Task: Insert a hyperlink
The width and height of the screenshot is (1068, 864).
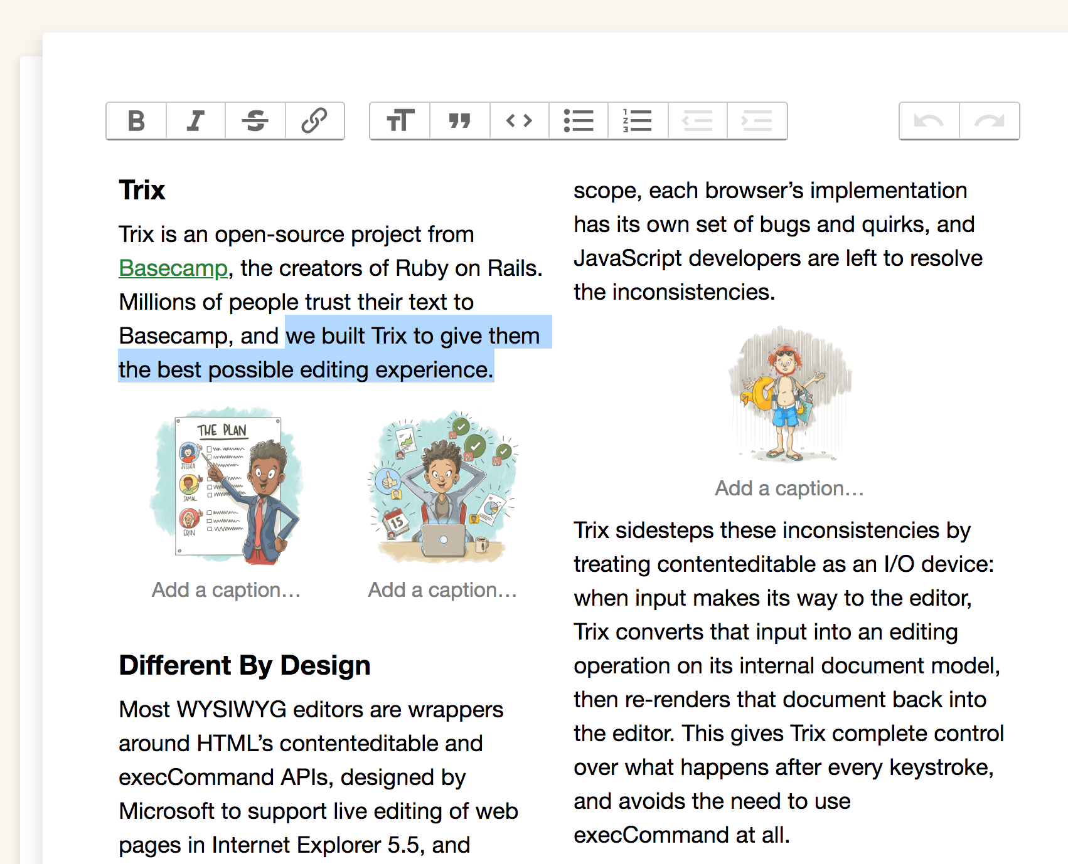Action: tap(315, 121)
